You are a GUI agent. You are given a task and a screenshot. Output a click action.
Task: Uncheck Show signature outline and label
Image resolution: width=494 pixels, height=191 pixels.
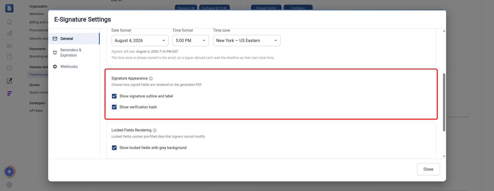(x=114, y=96)
